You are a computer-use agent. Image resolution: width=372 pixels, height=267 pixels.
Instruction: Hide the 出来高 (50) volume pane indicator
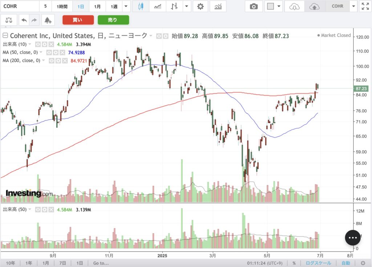point(38,209)
